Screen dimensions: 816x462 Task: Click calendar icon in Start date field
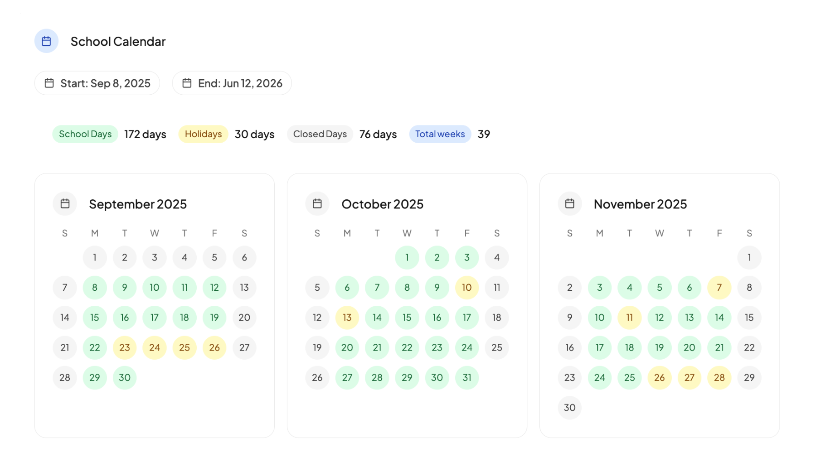49,83
